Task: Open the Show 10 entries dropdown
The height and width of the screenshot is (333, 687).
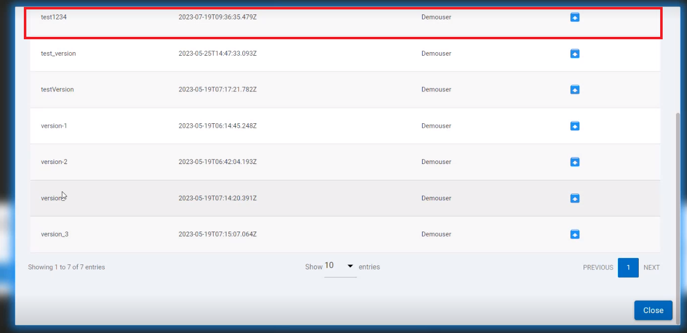Action: click(340, 266)
